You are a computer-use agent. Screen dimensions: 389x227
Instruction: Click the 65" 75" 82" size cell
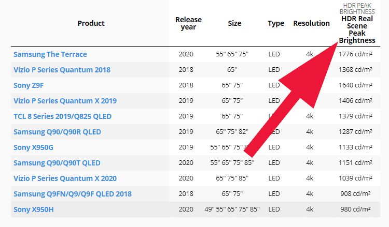(232, 131)
